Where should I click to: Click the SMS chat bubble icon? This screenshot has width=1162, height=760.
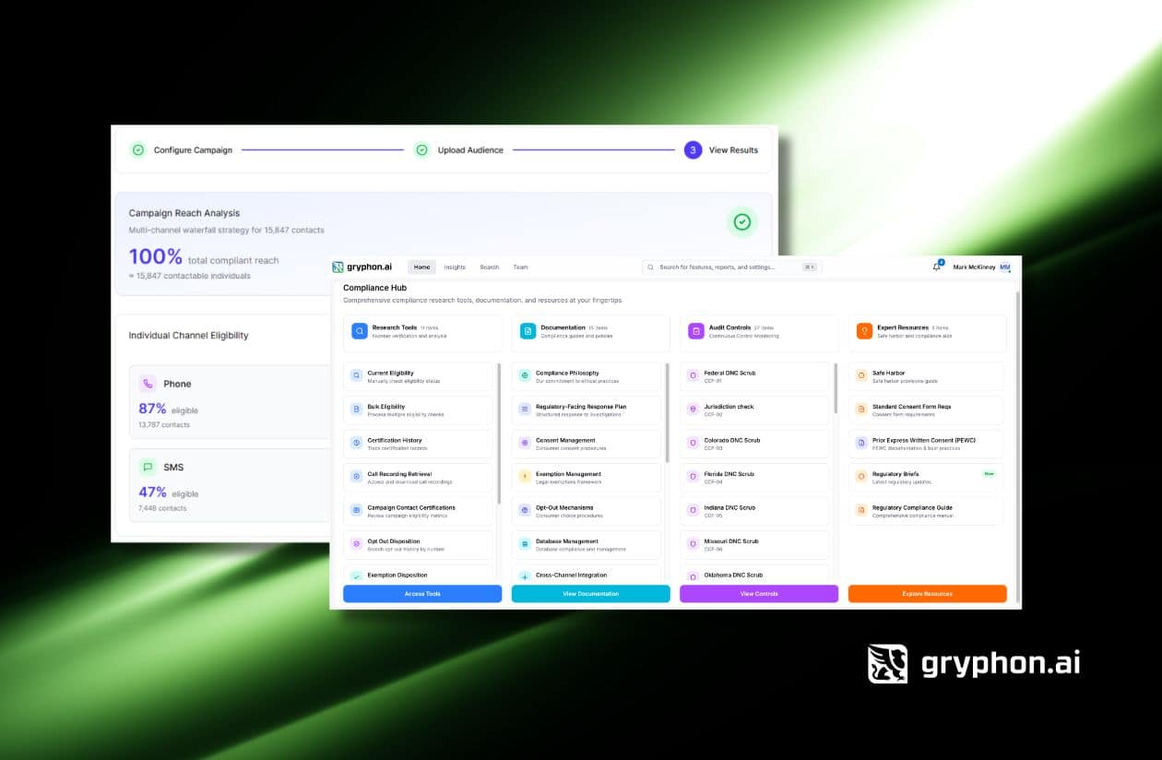pos(148,468)
